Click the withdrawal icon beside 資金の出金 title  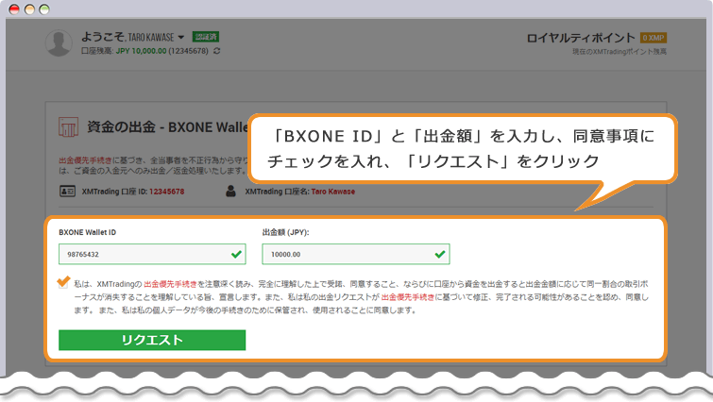click(x=68, y=126)
